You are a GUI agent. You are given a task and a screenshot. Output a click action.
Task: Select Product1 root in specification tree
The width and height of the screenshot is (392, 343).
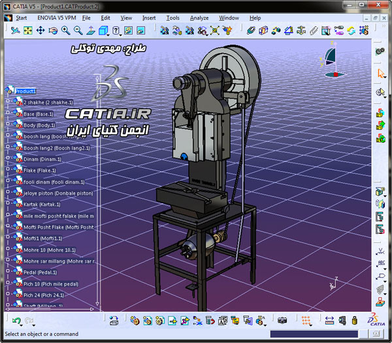tap(25, 91)
